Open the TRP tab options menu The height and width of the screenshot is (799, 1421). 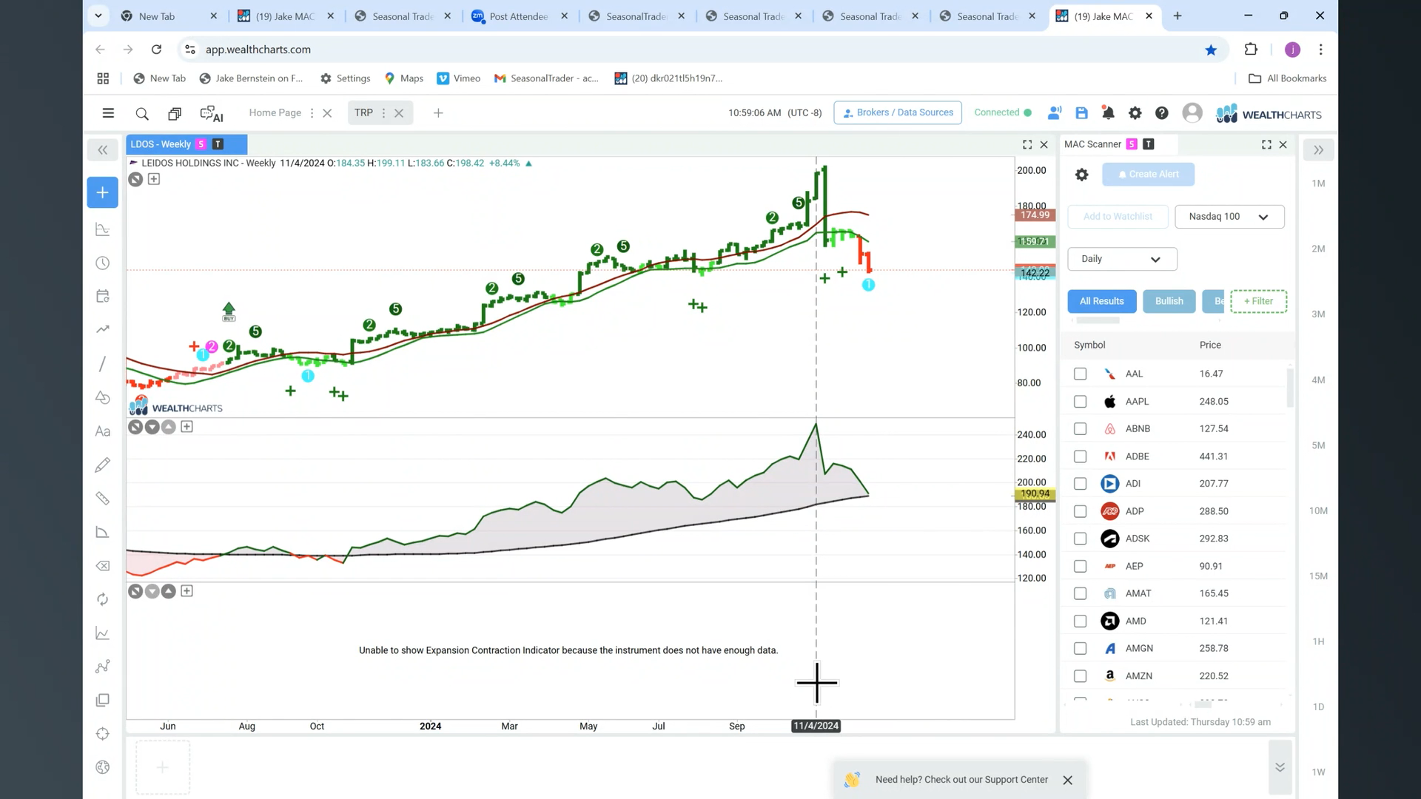[383, 113]
